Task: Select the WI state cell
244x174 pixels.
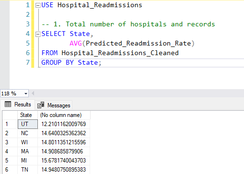Action: click(x=28, y=142)
